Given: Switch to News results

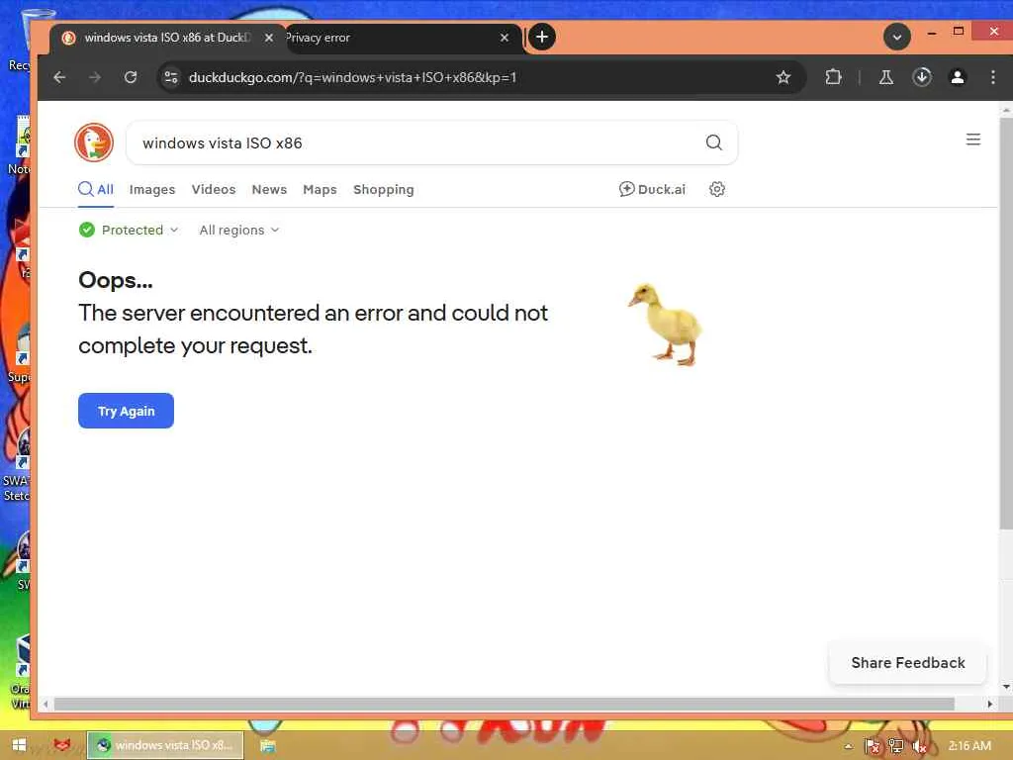Looking at the screenshot, I should click(269, 190).
